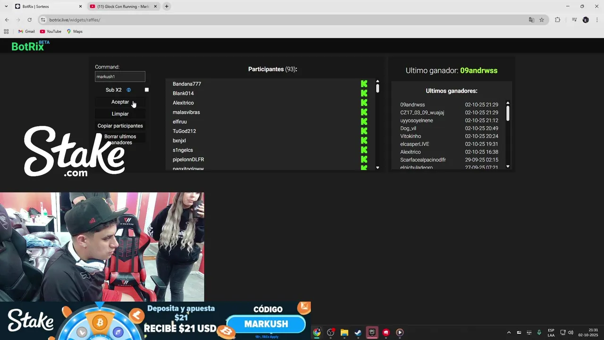Open the YouTube bookmark

pos(50,32)
